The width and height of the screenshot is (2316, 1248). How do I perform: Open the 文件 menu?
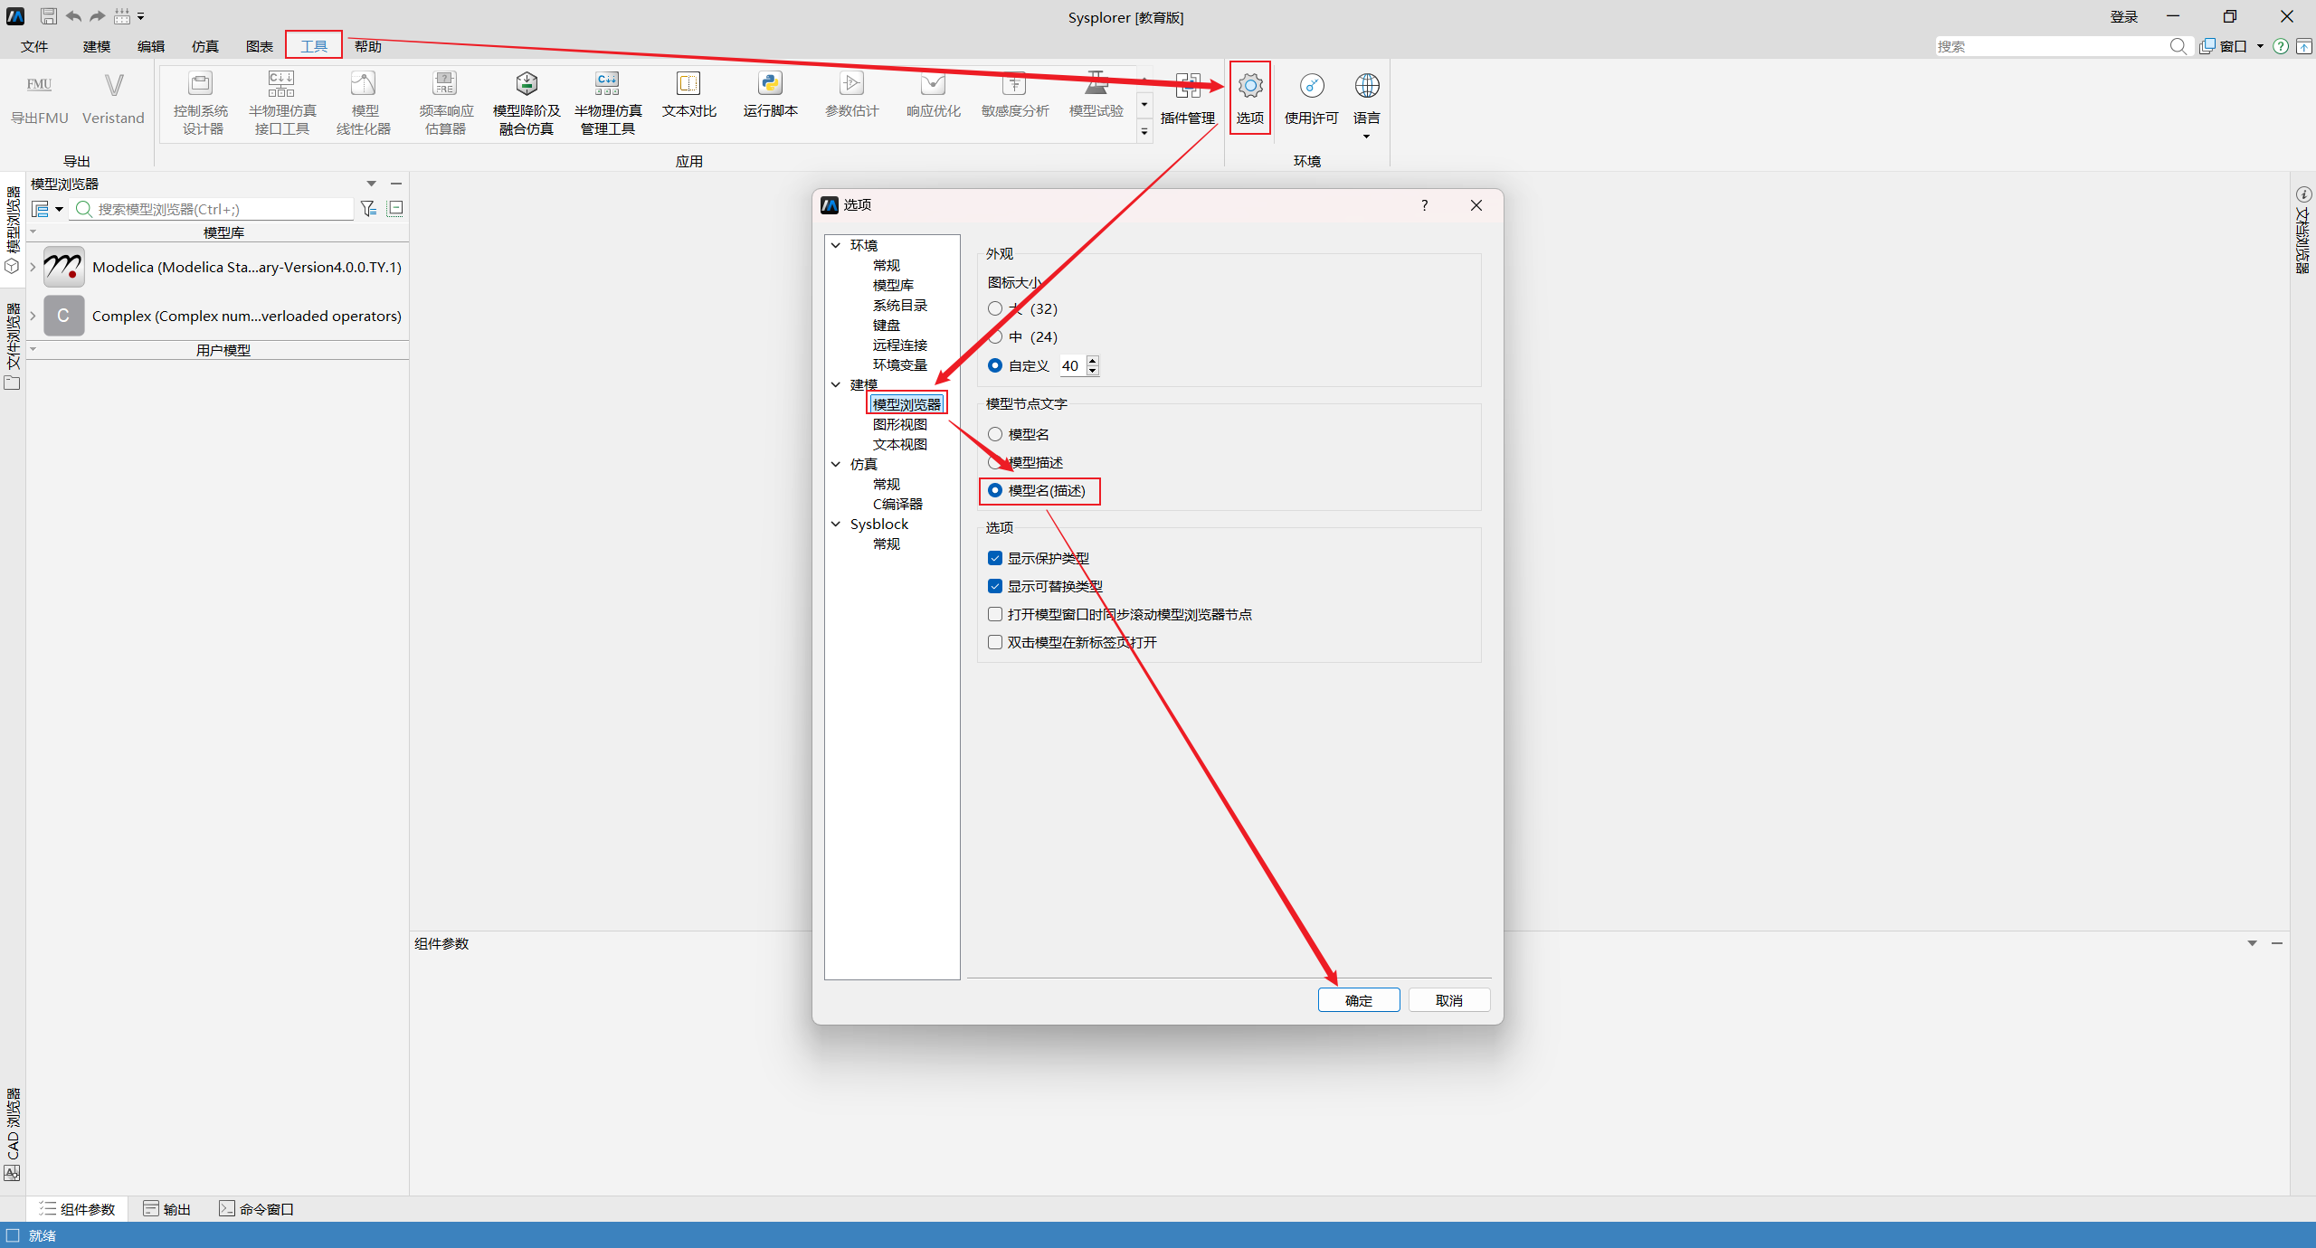point(34,46)
